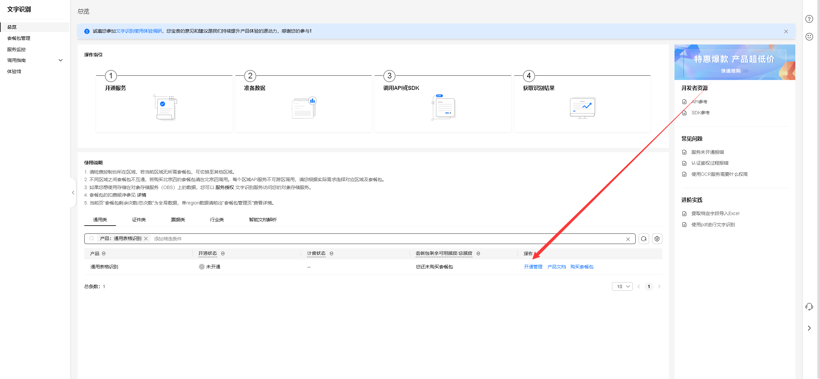Switch to the 证件类 tab
Screen dimensions: 820x379
(139, 220)
